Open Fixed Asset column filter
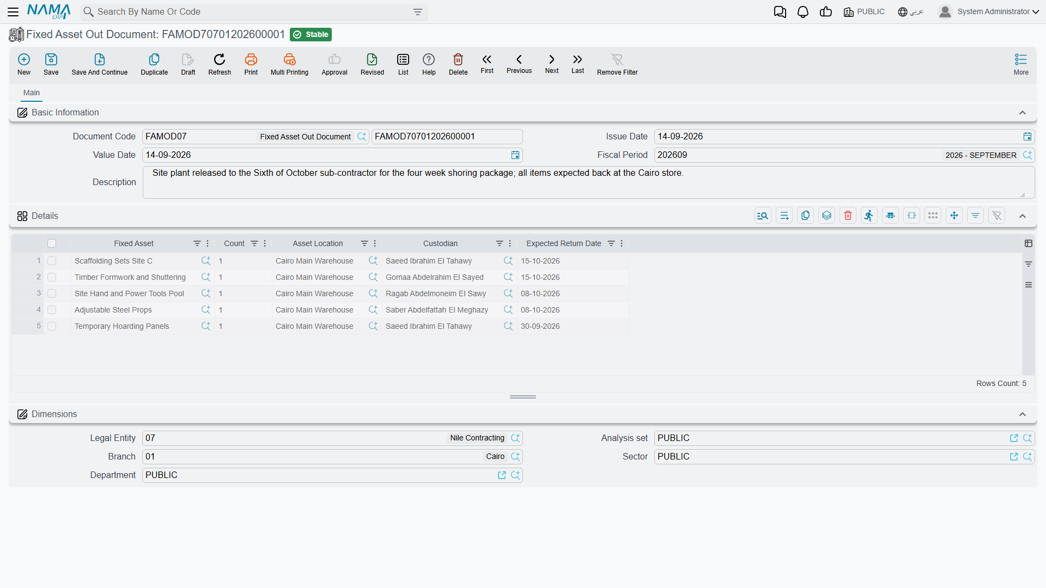Viewport: 1046px width, 588px height. click(197, 243)
